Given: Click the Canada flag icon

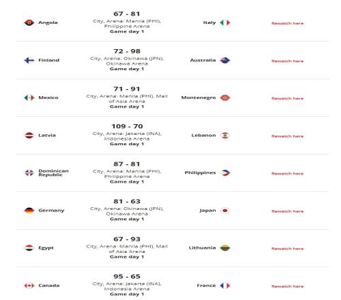Looking at the screenshot, I should point(29,286).
